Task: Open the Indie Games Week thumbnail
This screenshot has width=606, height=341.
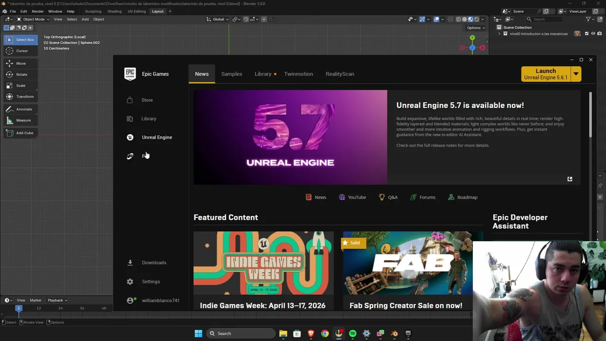Action: (x=264, y=263)
